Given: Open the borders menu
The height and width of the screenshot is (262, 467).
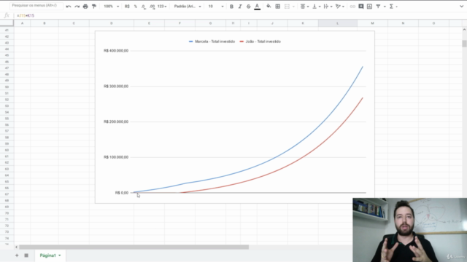Looking at the screenshot, I should click(277, 7).
